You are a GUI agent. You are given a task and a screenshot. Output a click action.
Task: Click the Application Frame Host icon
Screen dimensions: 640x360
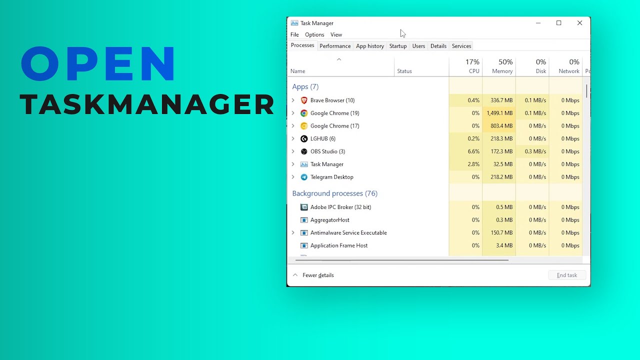click(x=304, y=245)
